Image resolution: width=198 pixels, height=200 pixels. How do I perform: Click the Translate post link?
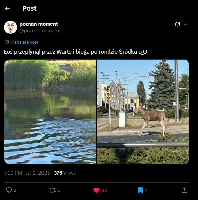[x=25, y=42]
